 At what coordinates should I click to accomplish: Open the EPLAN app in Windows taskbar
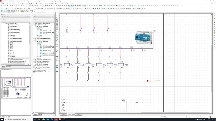coord(56,119)
